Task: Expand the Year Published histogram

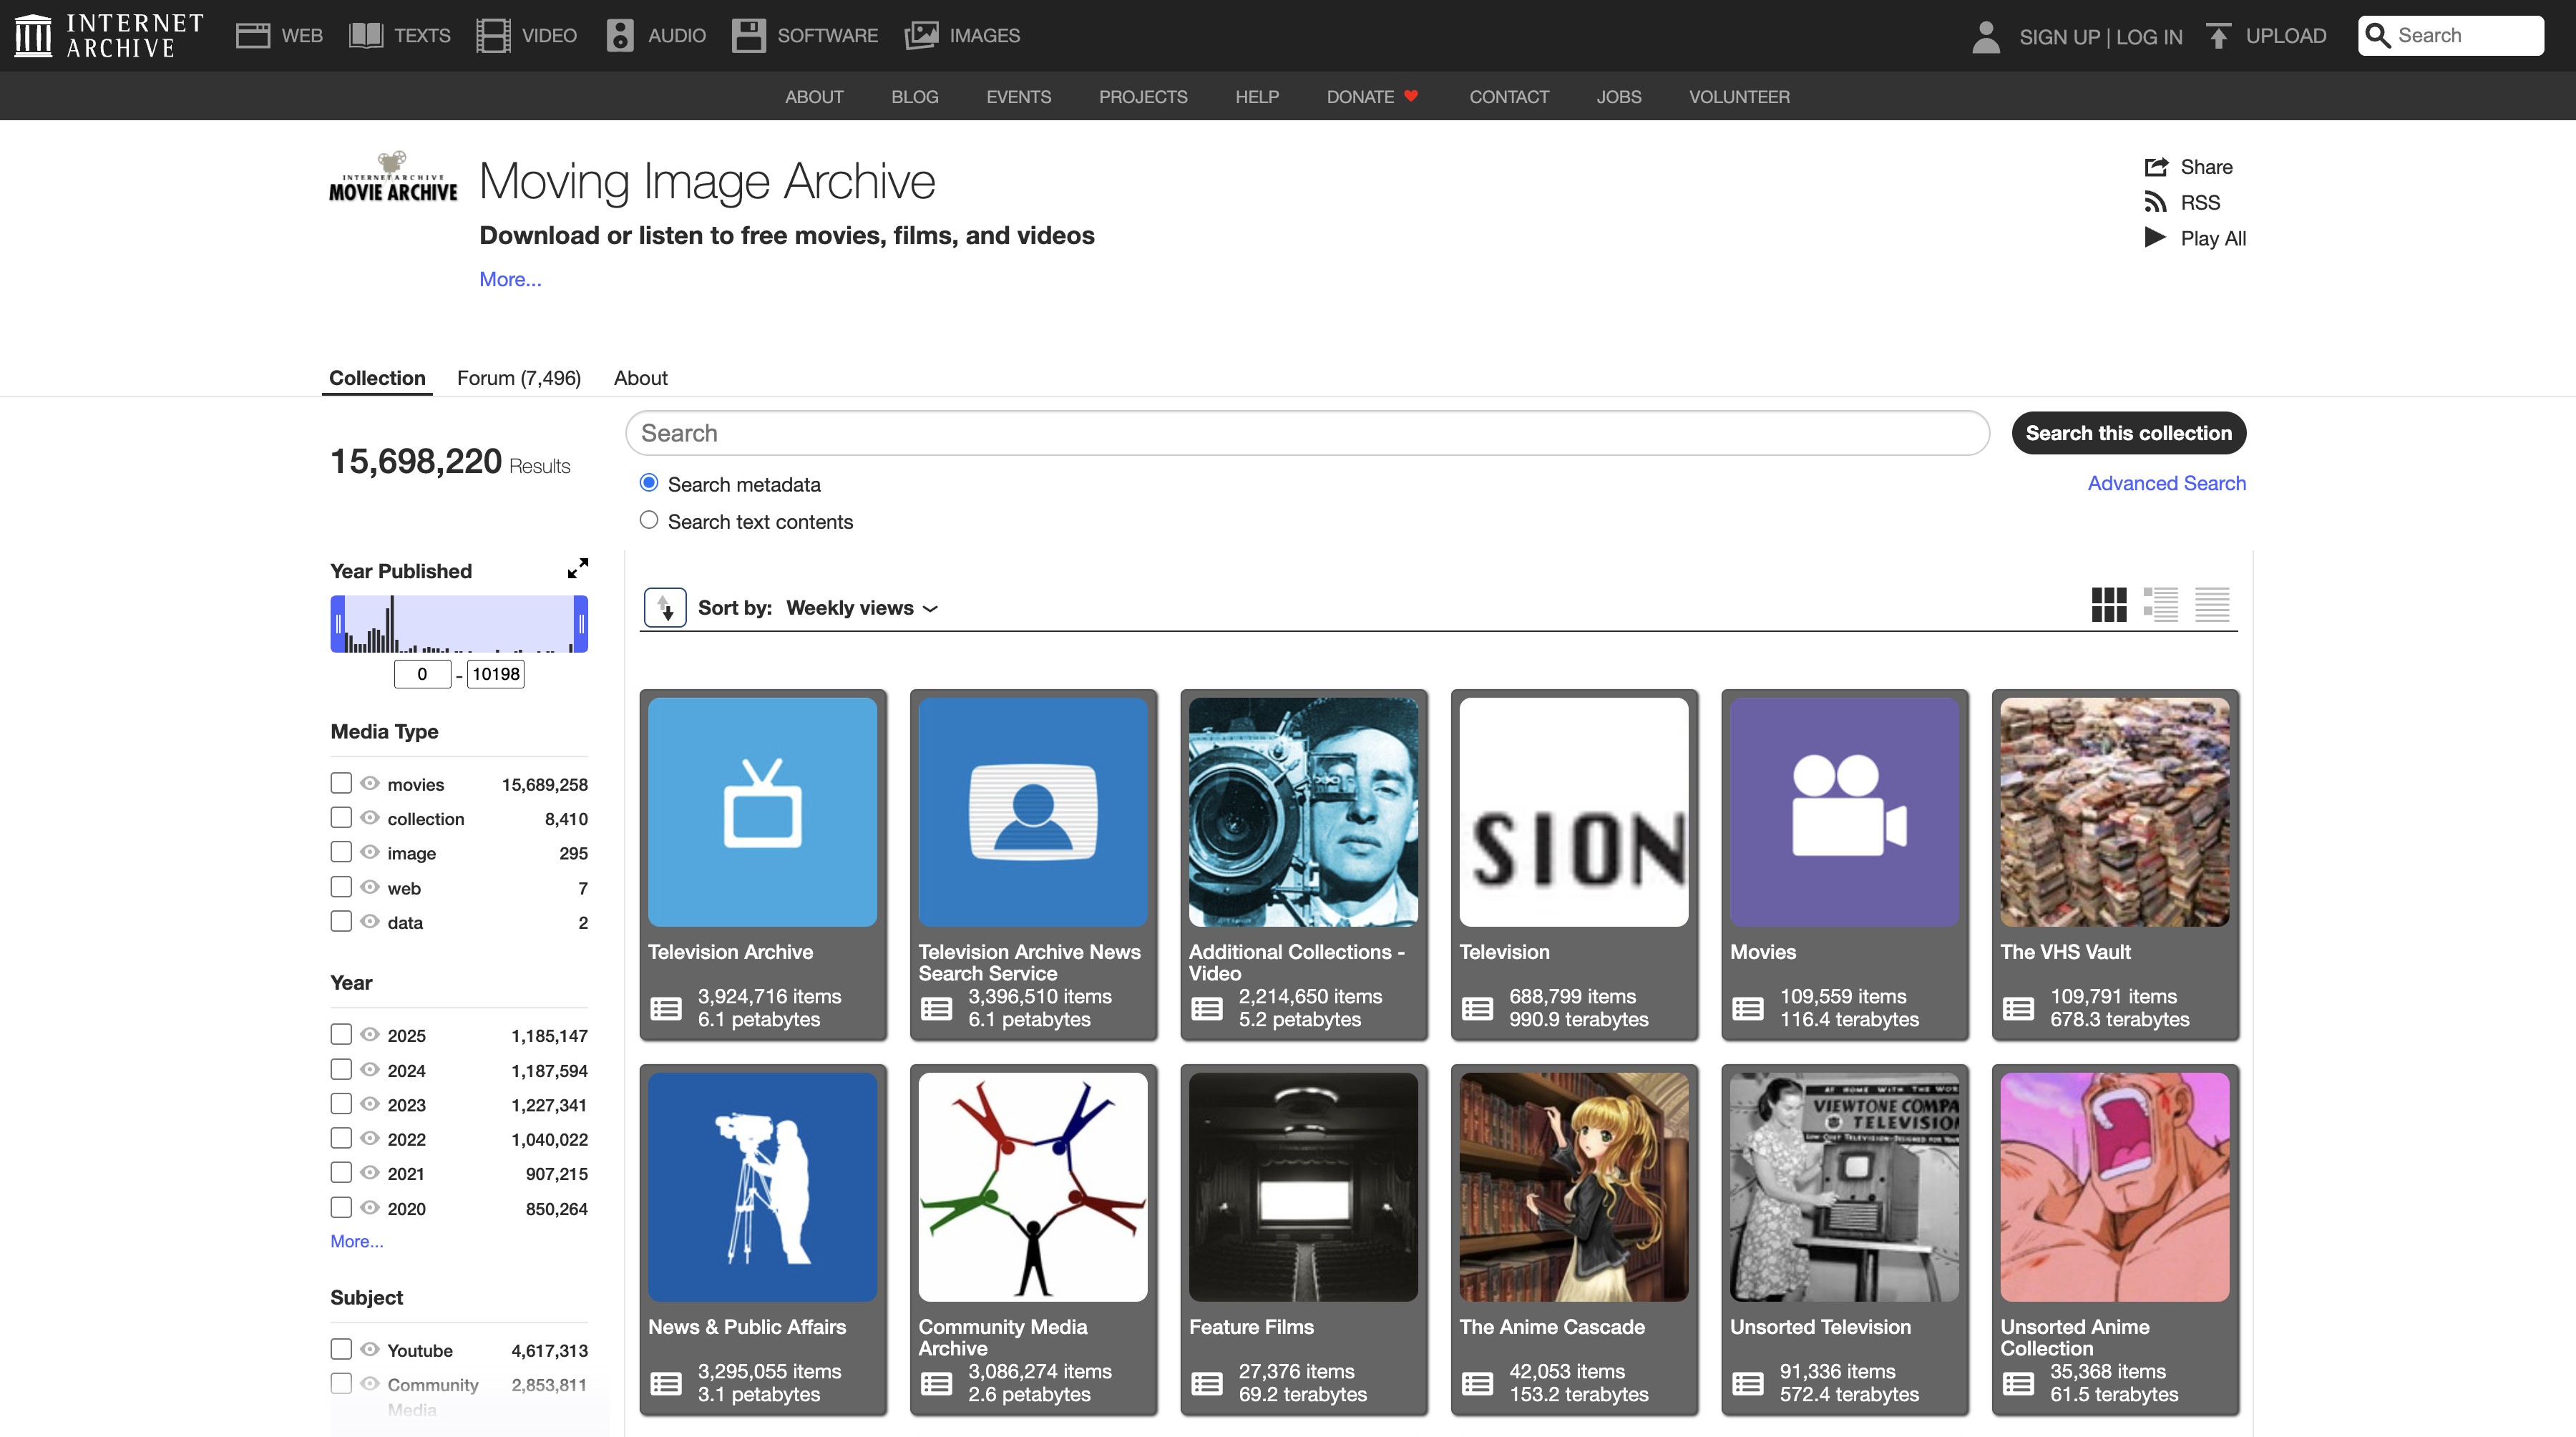Action: point(577,569)
